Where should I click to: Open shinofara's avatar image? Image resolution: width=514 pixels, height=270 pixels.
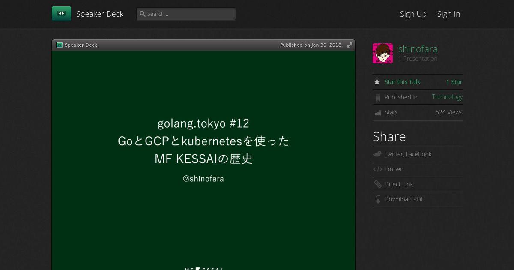[383, 53]
